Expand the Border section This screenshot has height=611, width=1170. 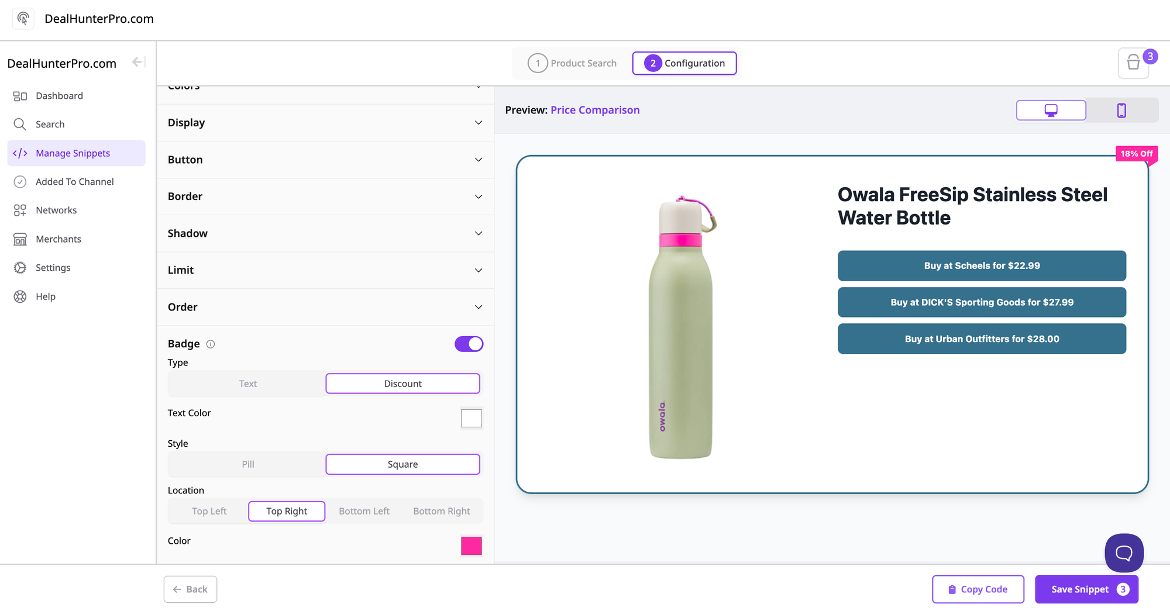[x=325, y=196]
